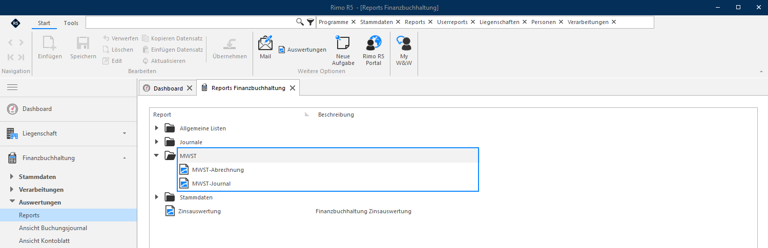Viewport: 768px width, 248px height.
Task: Remove the Verarbeitungen filter tag
Action: (x=614, y=22)
